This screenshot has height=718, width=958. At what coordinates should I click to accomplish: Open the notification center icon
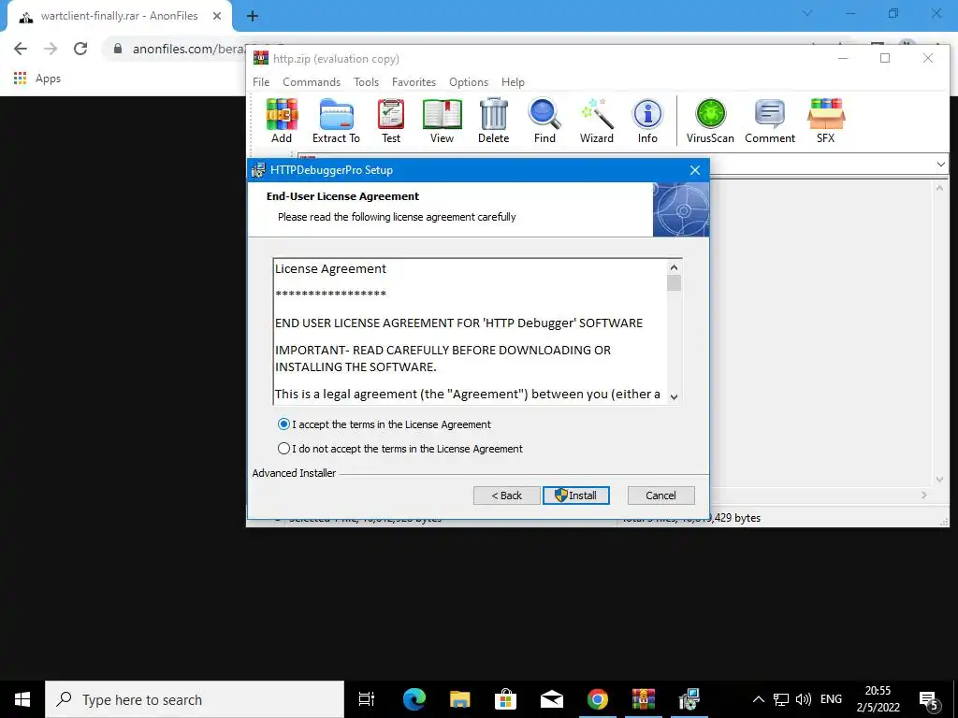[928, 699]
